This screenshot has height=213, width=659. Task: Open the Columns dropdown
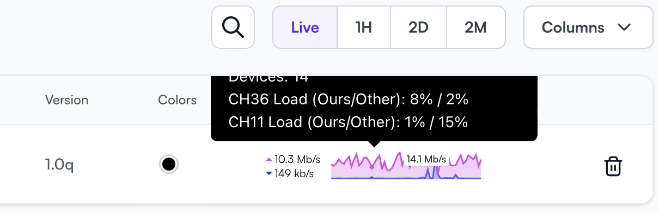(588, 27)
